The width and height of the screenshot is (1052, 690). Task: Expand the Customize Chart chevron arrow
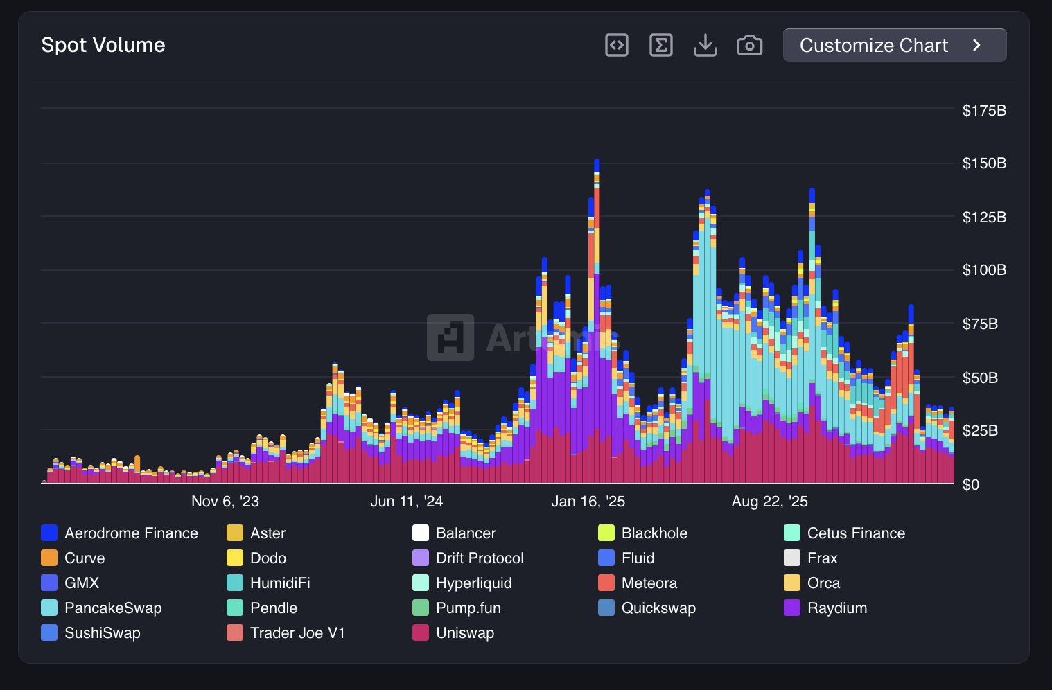click(x=977, y=45)
